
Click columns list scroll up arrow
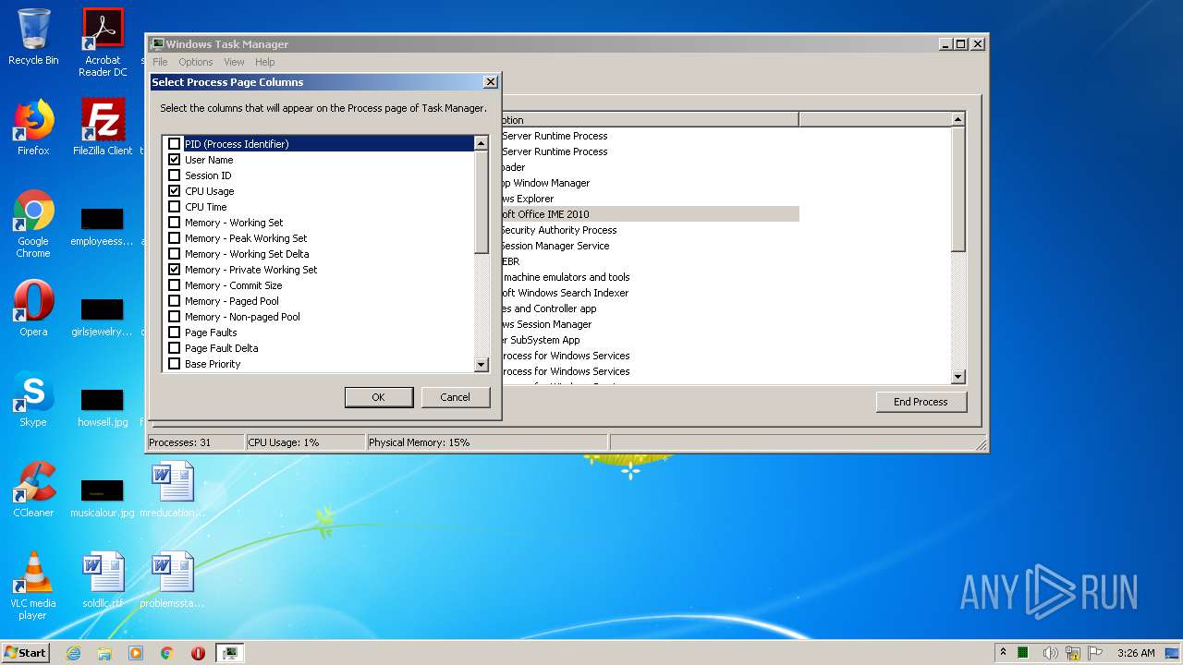pyautogui.click(x=481, y=143)
